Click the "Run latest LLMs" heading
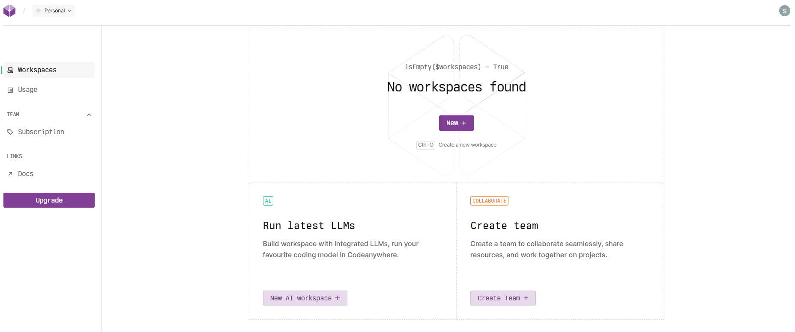The width and height of the screenshot is (795, 332). click(309, 226)
